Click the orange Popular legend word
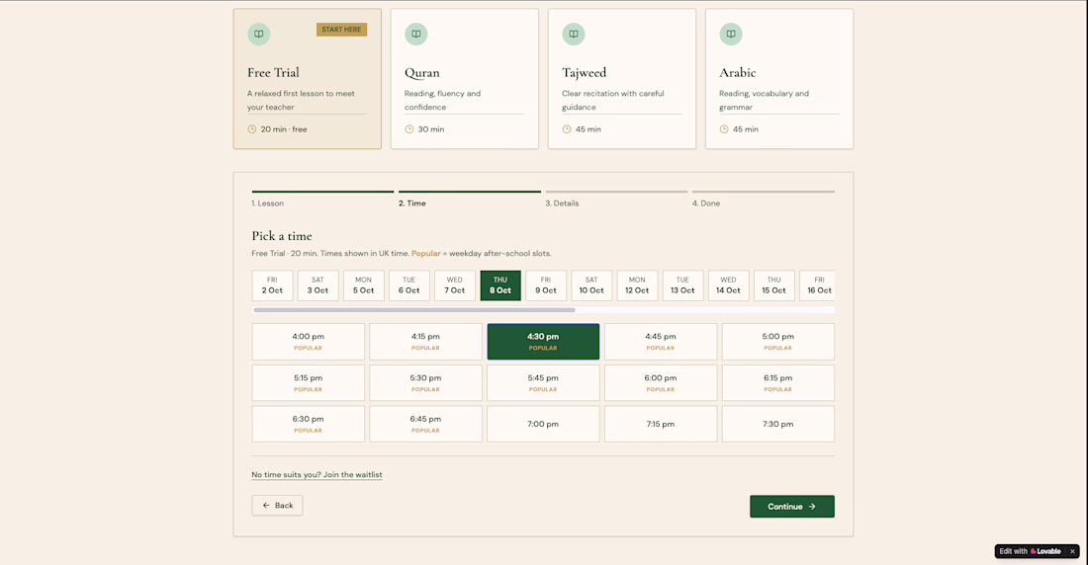Image resolution: width=1088 pixels, height=565 pixels. tap(426, 254)
